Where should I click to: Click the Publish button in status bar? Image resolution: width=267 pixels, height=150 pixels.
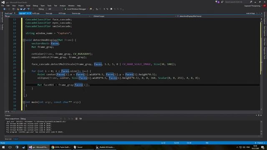(260, 143)
